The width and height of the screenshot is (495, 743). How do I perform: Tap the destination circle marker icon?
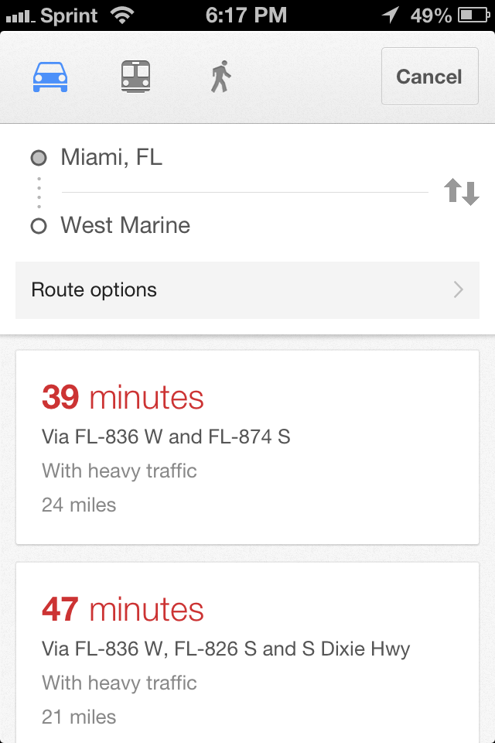pos(38,225)
